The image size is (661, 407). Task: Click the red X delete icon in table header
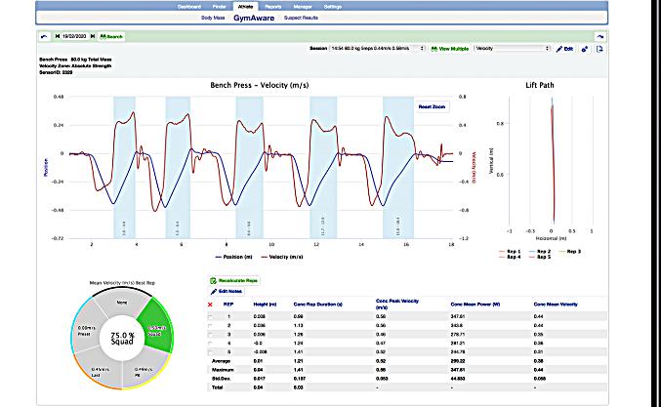(212, 304)
